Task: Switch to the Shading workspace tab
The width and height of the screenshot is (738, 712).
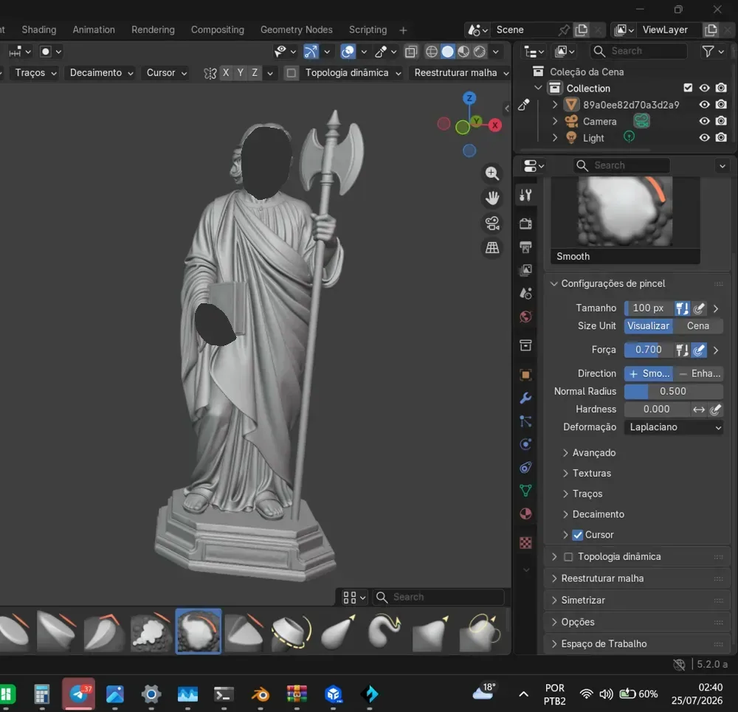Action: [39, 30]
